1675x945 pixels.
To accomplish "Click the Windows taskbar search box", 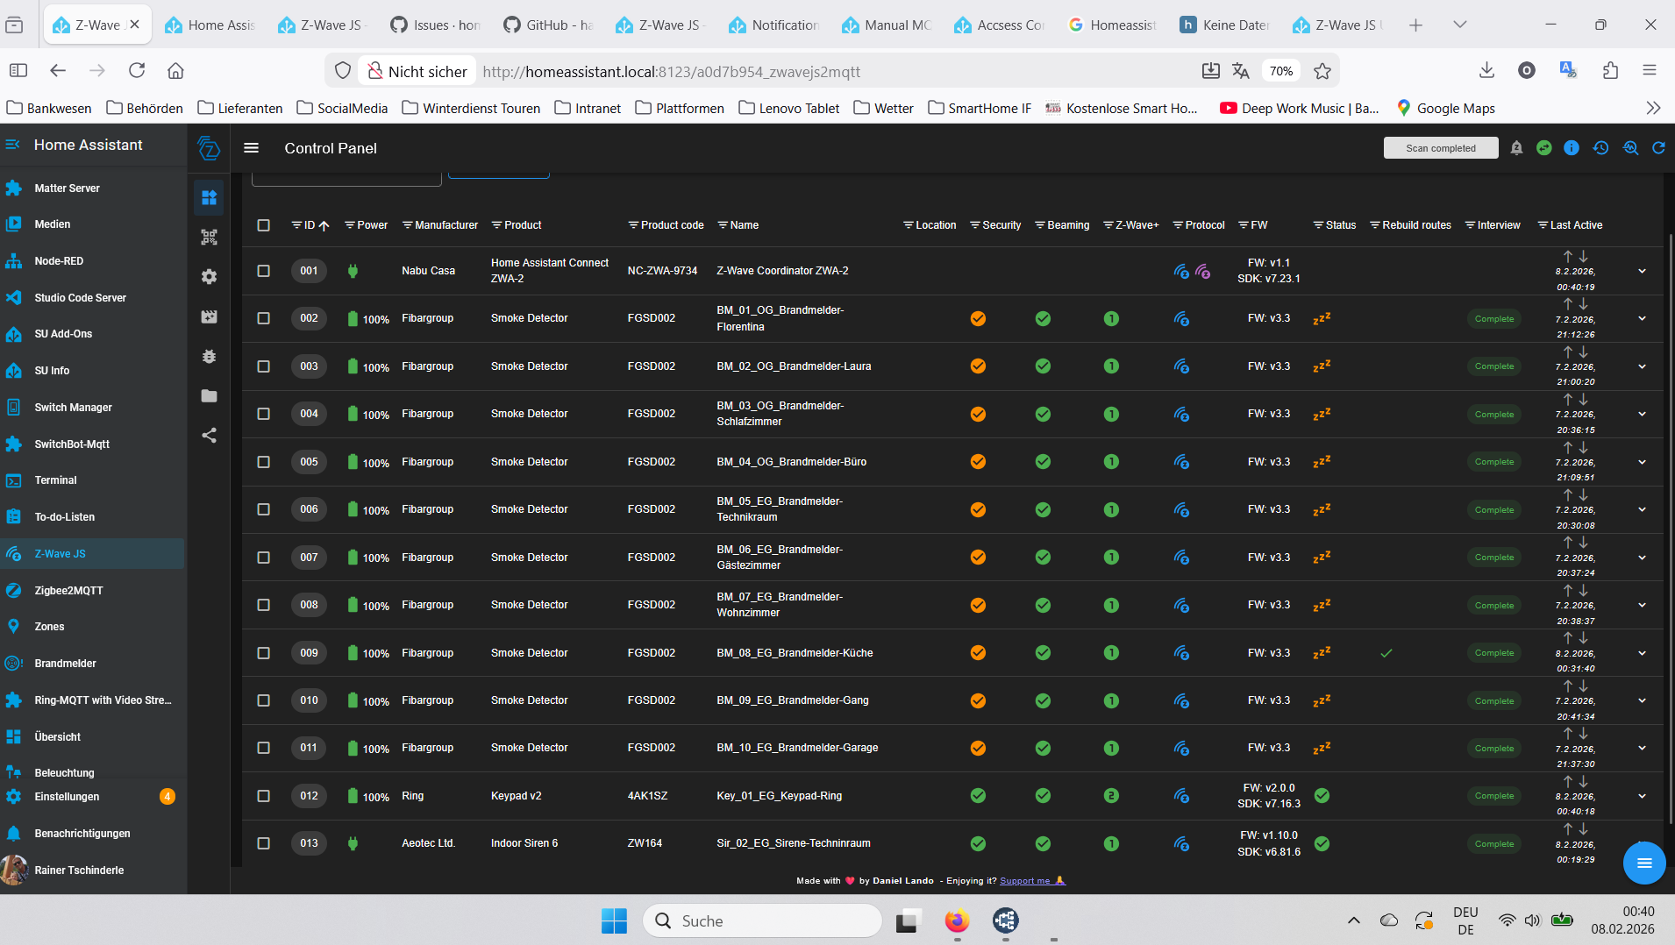I will [763, 920].
